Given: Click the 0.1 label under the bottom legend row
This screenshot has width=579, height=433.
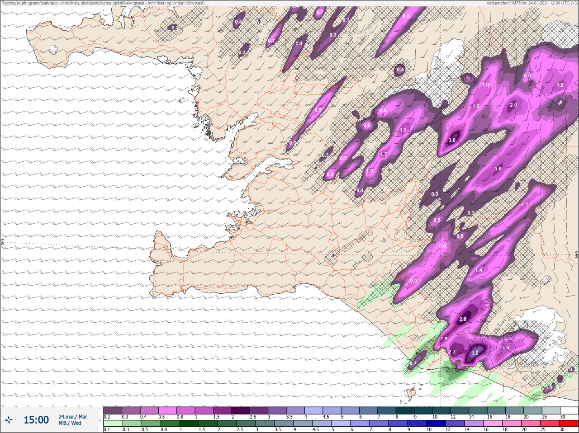Looking at the screenshot, I should point(107,430).
